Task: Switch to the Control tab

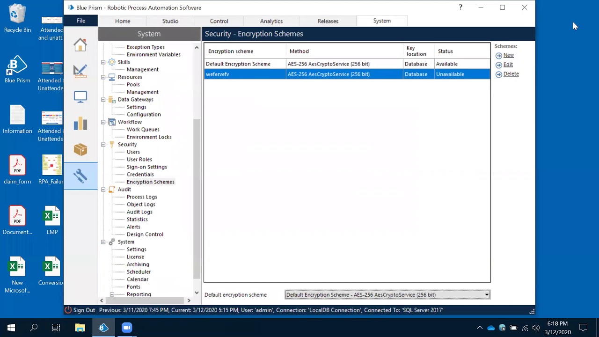Action: pyautogui.click(x=219, y=21)
